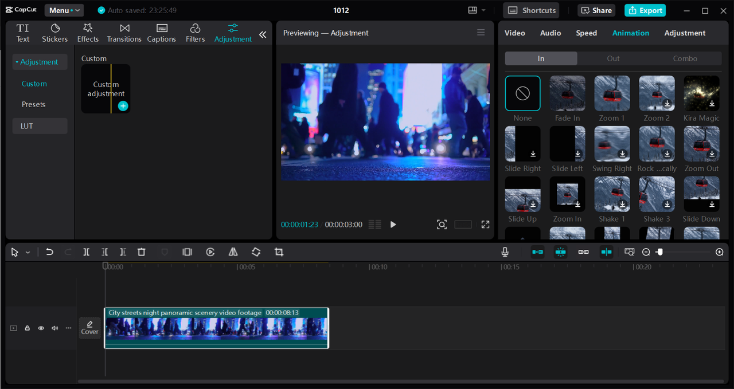Open the Menu dropdown
Viewport: 734px width, 389px height.
click(x=63, y=10)
